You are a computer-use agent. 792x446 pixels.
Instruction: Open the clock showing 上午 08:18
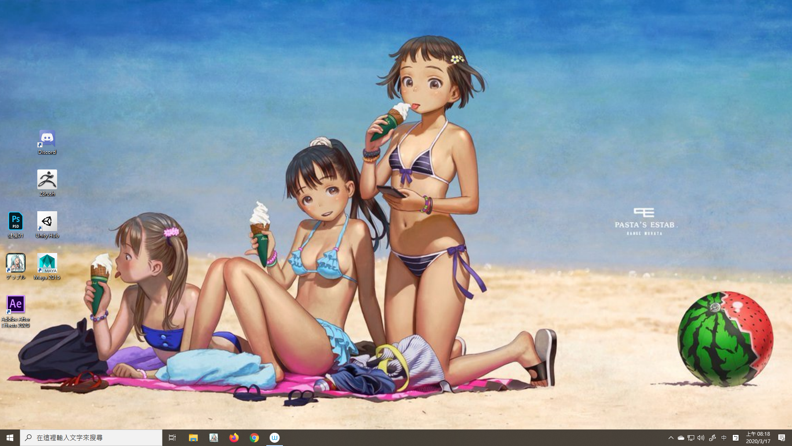(x=758, y=437)
